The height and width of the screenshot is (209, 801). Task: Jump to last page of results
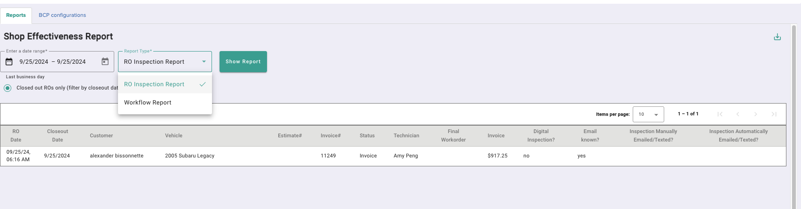tap(774, 114)
